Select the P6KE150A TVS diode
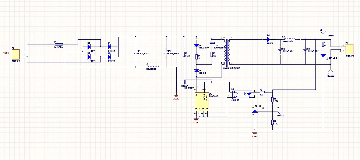The width and height of the screenshot is (360, 160). pyautogui.click(x=197, y=46)
